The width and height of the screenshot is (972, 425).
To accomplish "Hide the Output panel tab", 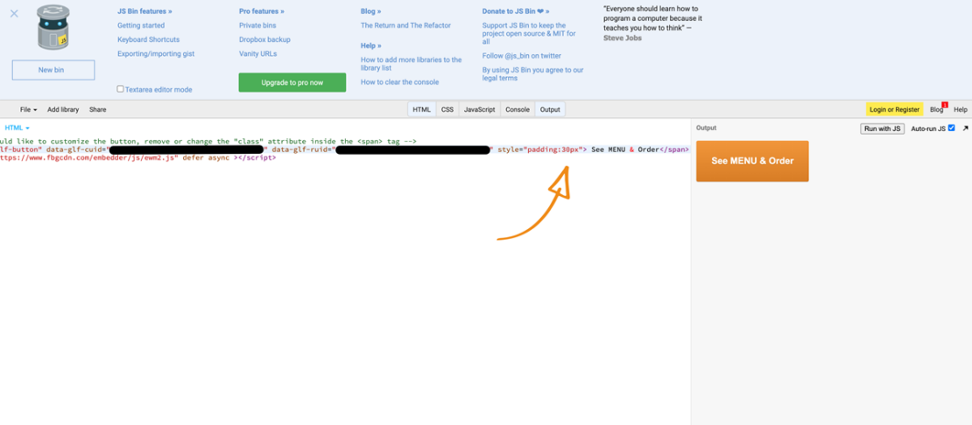I will tap(550, 109).
